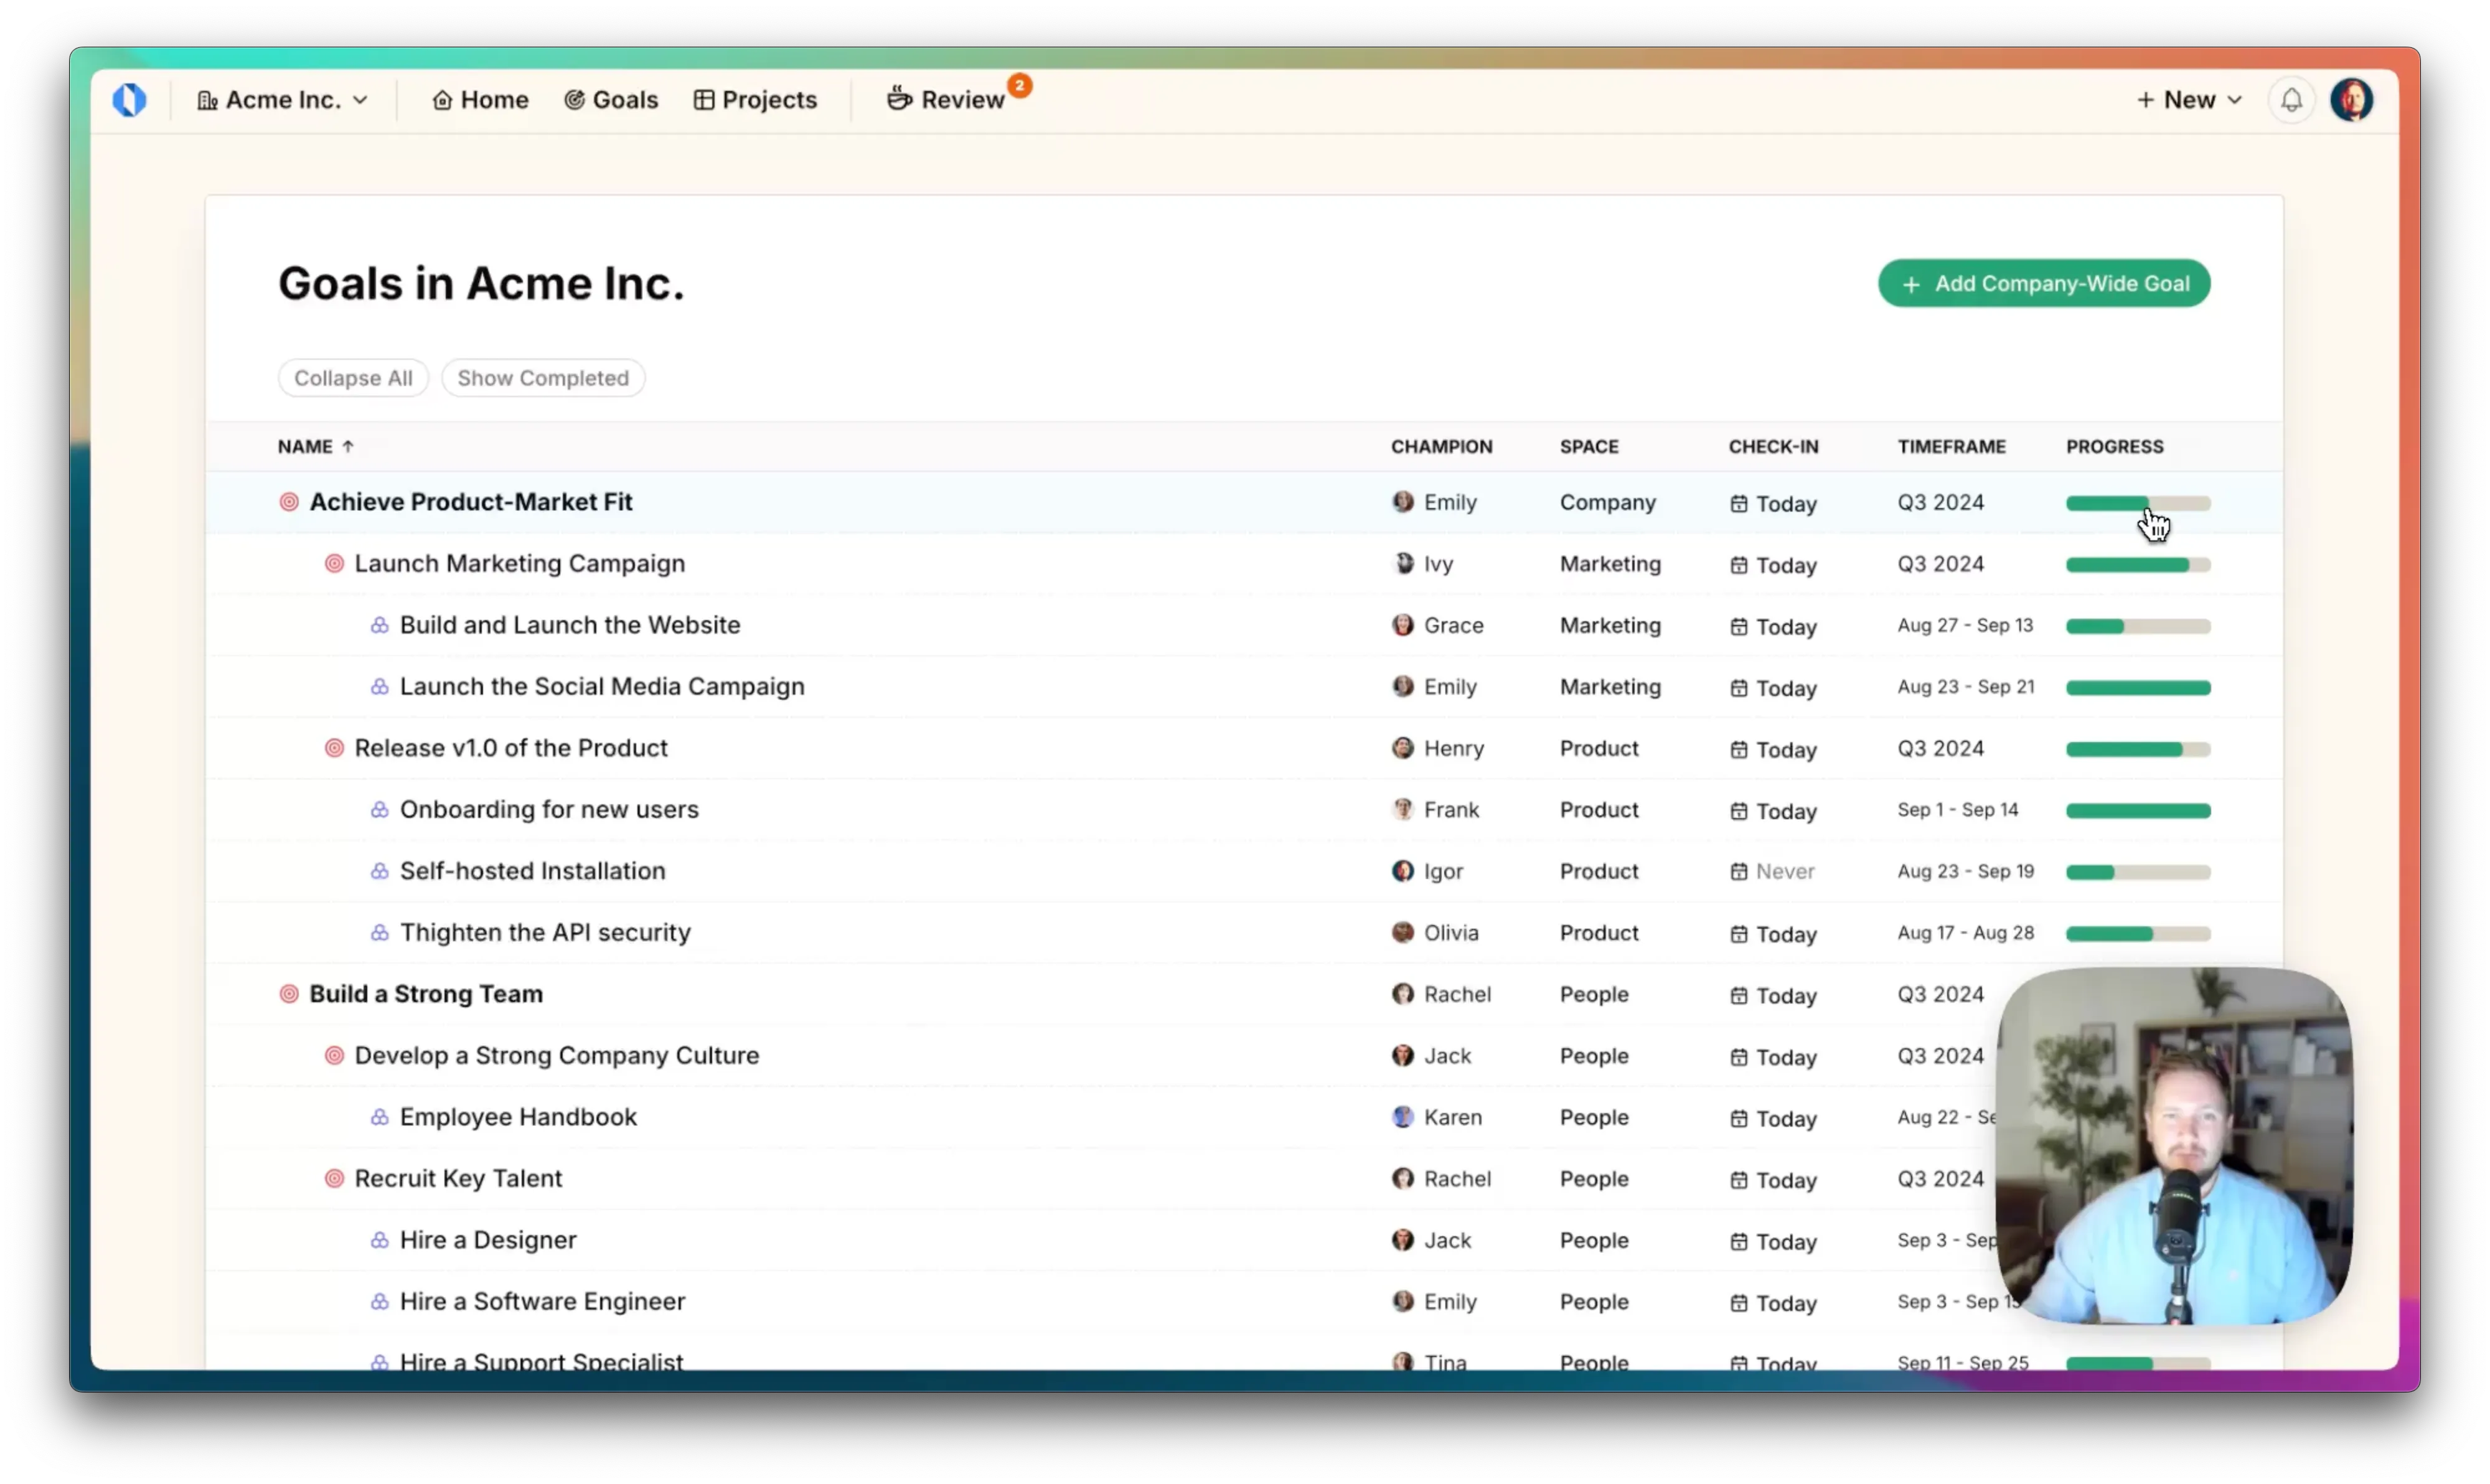This screenshot has height=1484, width=2490.
Task: Click project icon next to Self-hosted Installation
Action: (x=380, y=871)
